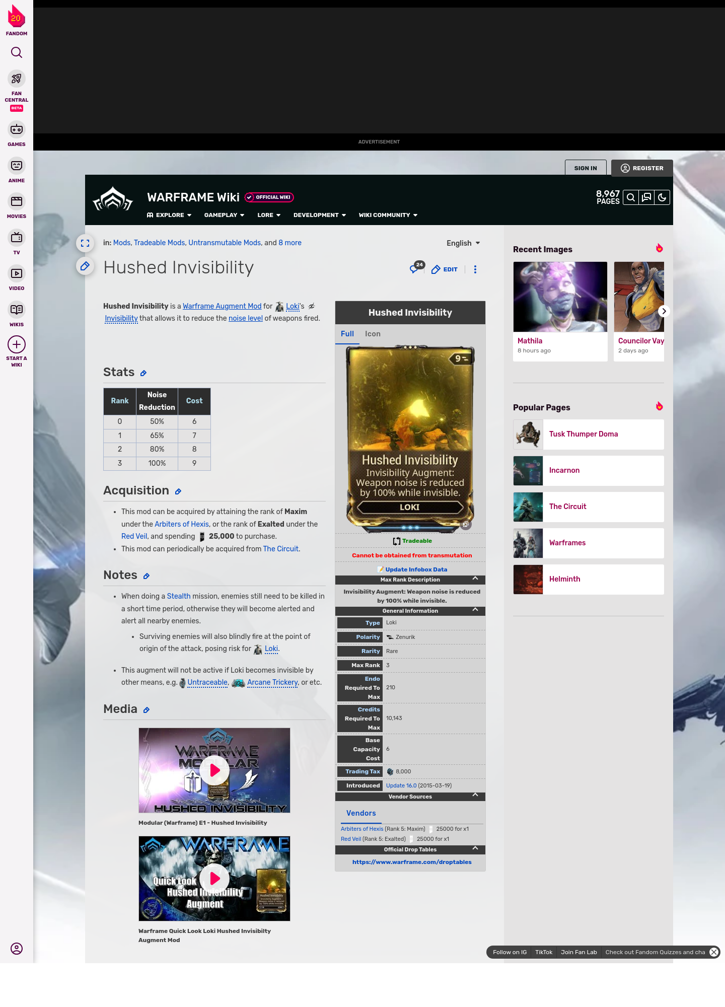
Task: Open the noise level link
Action: [246, 318]
